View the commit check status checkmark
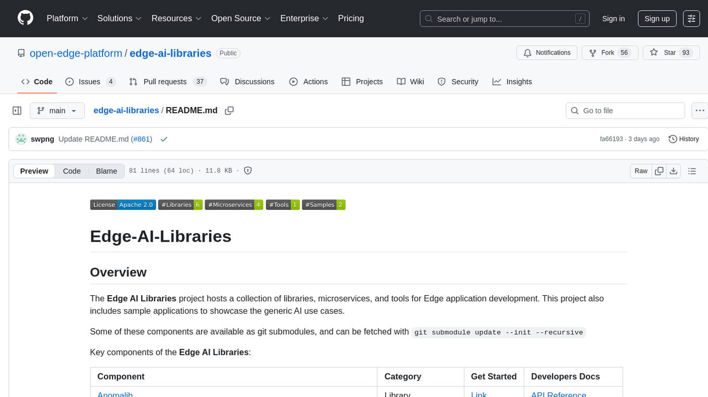708x397 pixels. tap(164, 139)
